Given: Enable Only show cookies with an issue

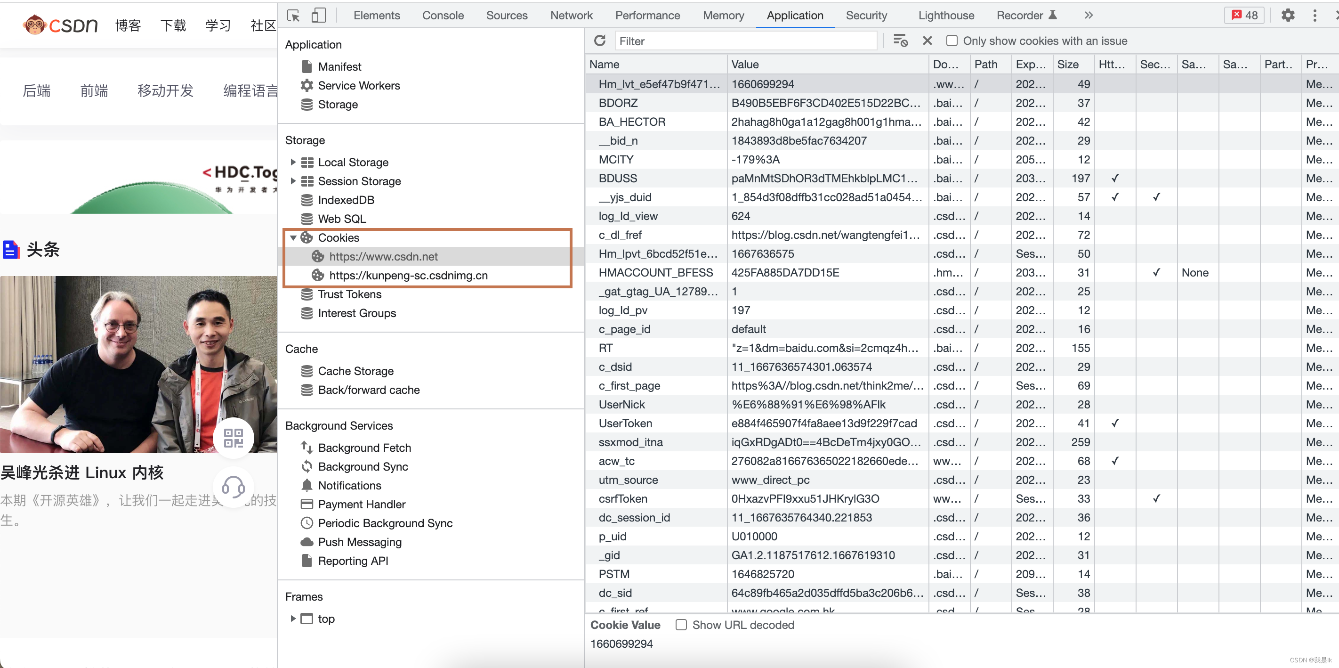Looking at the screenshot, I should tap(952, 41).
